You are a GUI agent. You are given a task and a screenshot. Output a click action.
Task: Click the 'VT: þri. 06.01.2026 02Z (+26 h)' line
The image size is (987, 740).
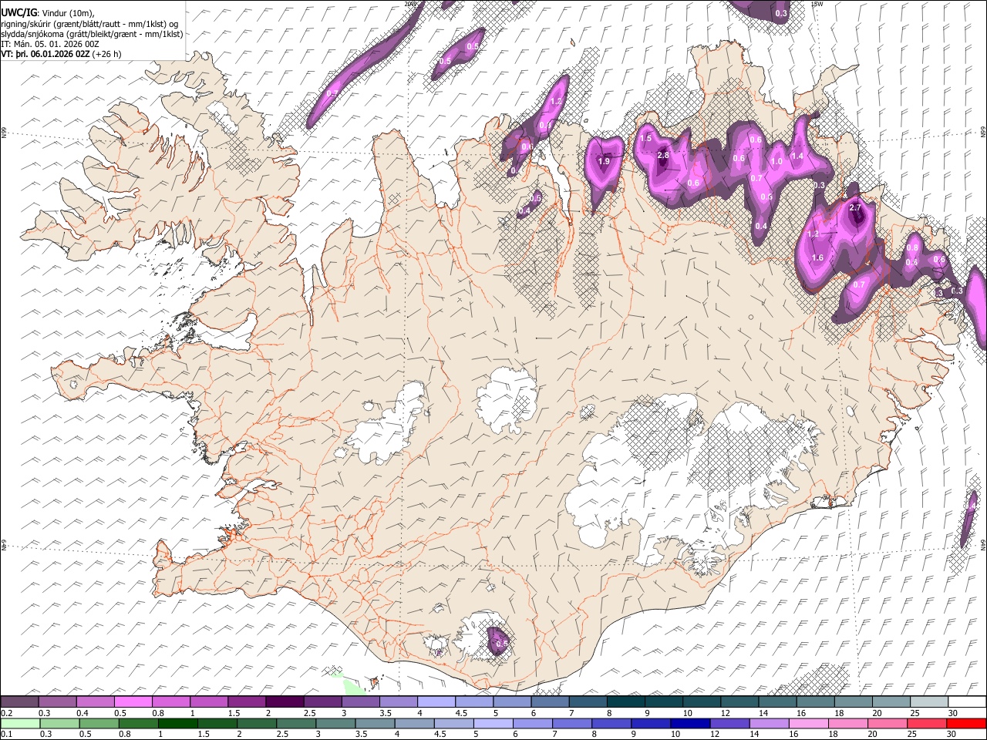coord(61,54)
